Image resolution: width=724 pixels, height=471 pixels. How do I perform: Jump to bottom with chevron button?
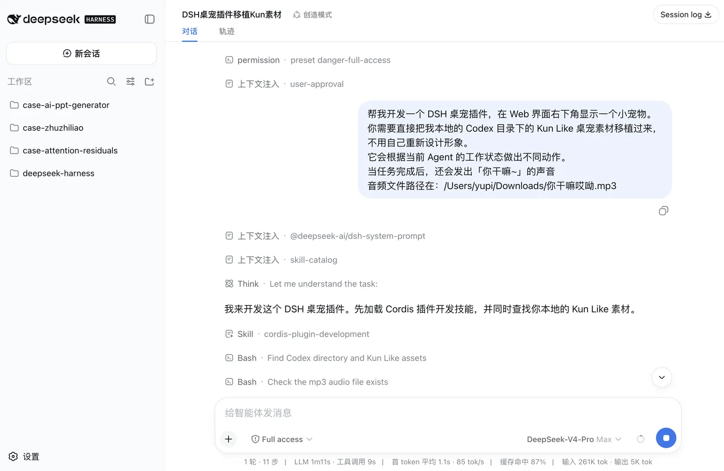pos(662,377)
